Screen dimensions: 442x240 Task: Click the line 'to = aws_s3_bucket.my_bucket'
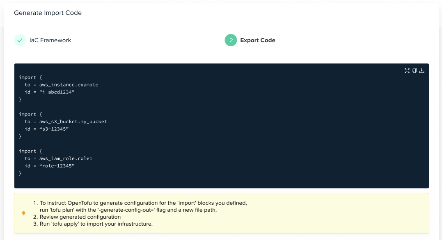tap(66, 122)
